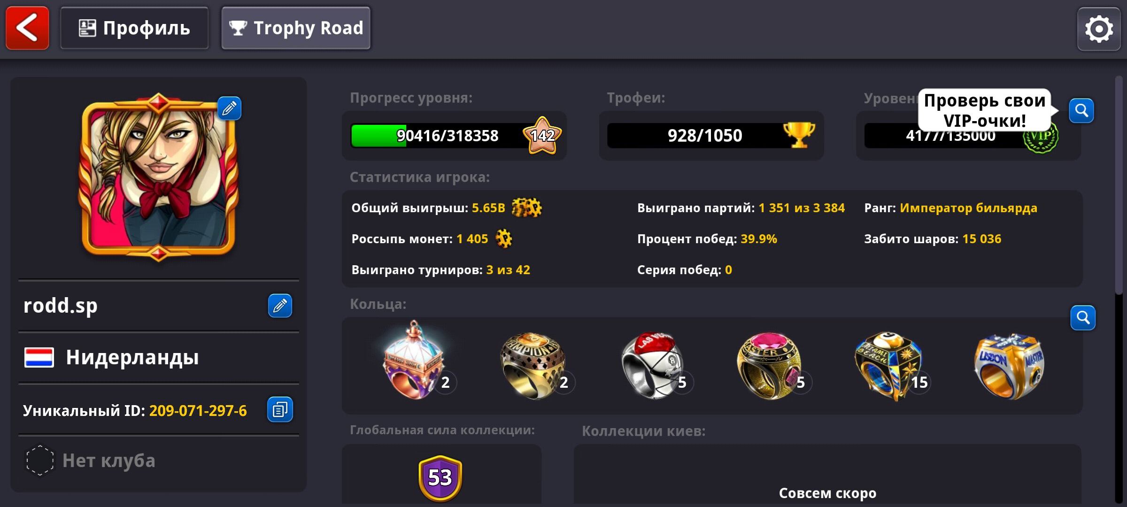
Task: Click the collection power shield 53
Action: (x=440, y=478)
